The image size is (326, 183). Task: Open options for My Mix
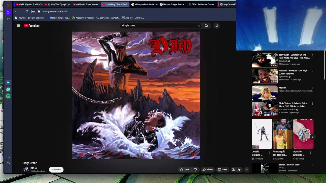312,88
